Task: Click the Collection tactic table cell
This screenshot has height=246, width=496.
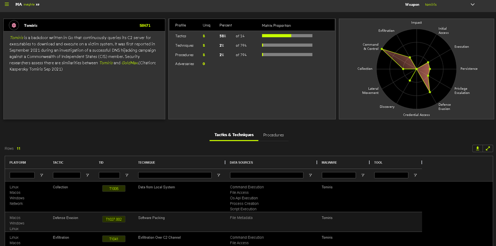Action: 60,187
